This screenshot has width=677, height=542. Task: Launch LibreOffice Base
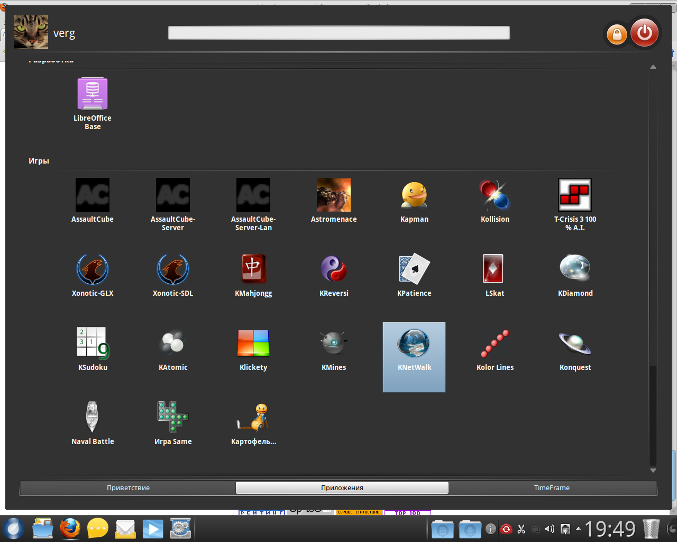tap(93, 104)
